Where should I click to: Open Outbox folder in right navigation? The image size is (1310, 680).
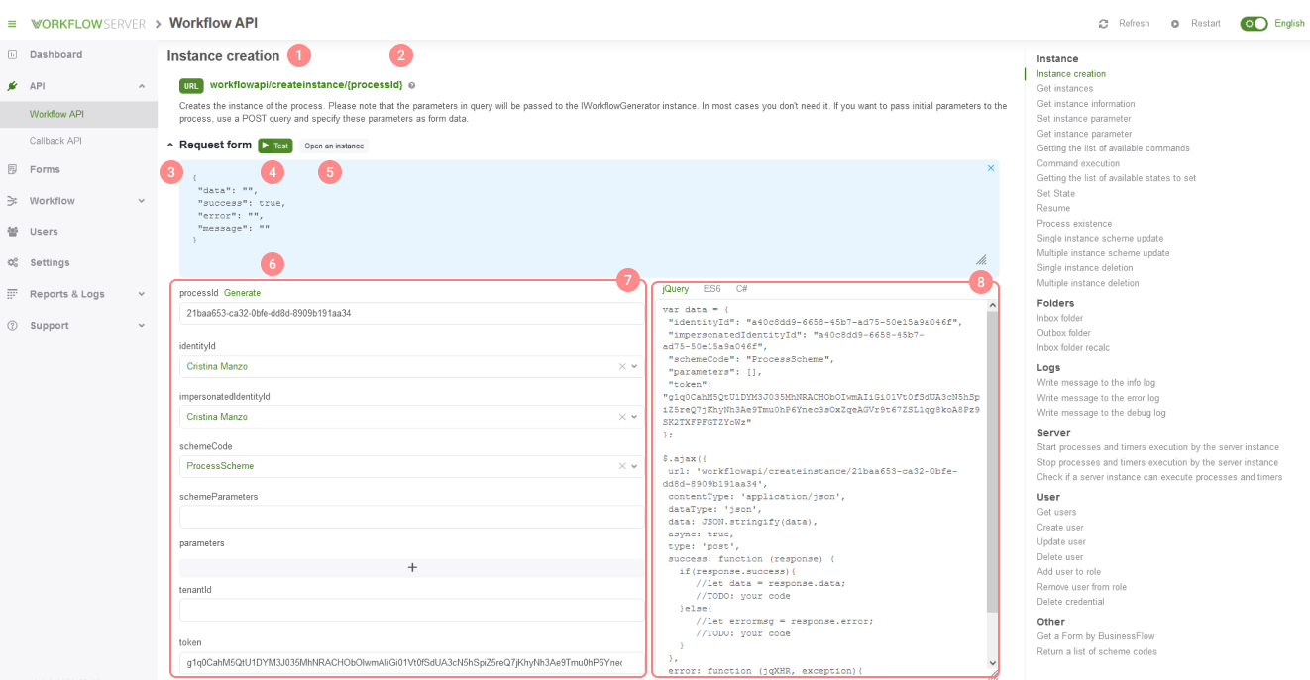(x=1063, y=333)
